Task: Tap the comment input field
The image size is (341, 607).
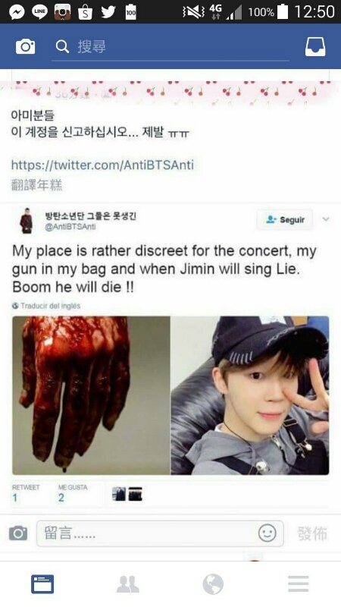Action: click(x=160, y=533)
